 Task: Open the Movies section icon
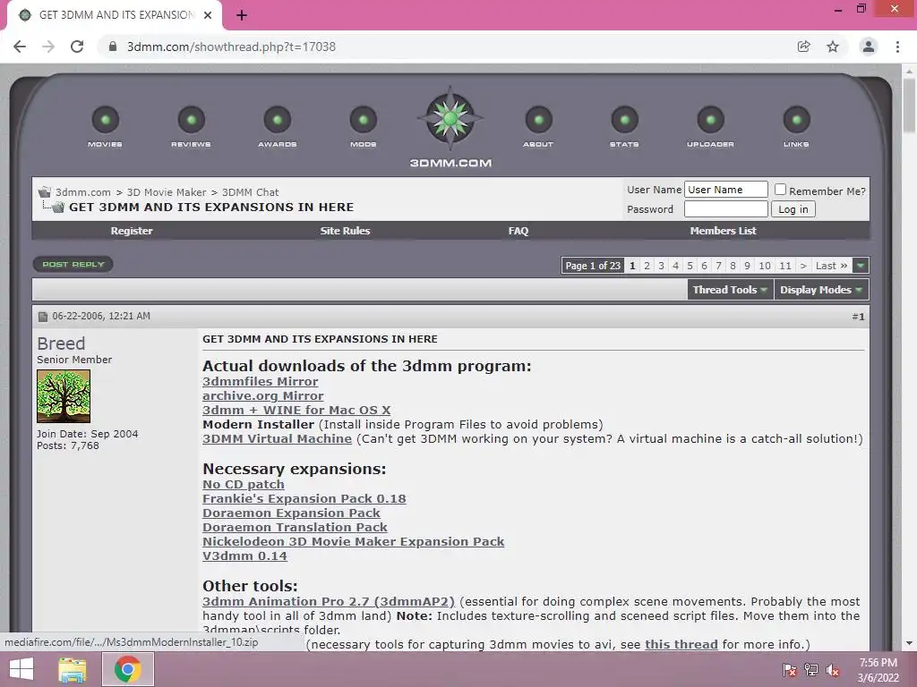click(106, 120)
